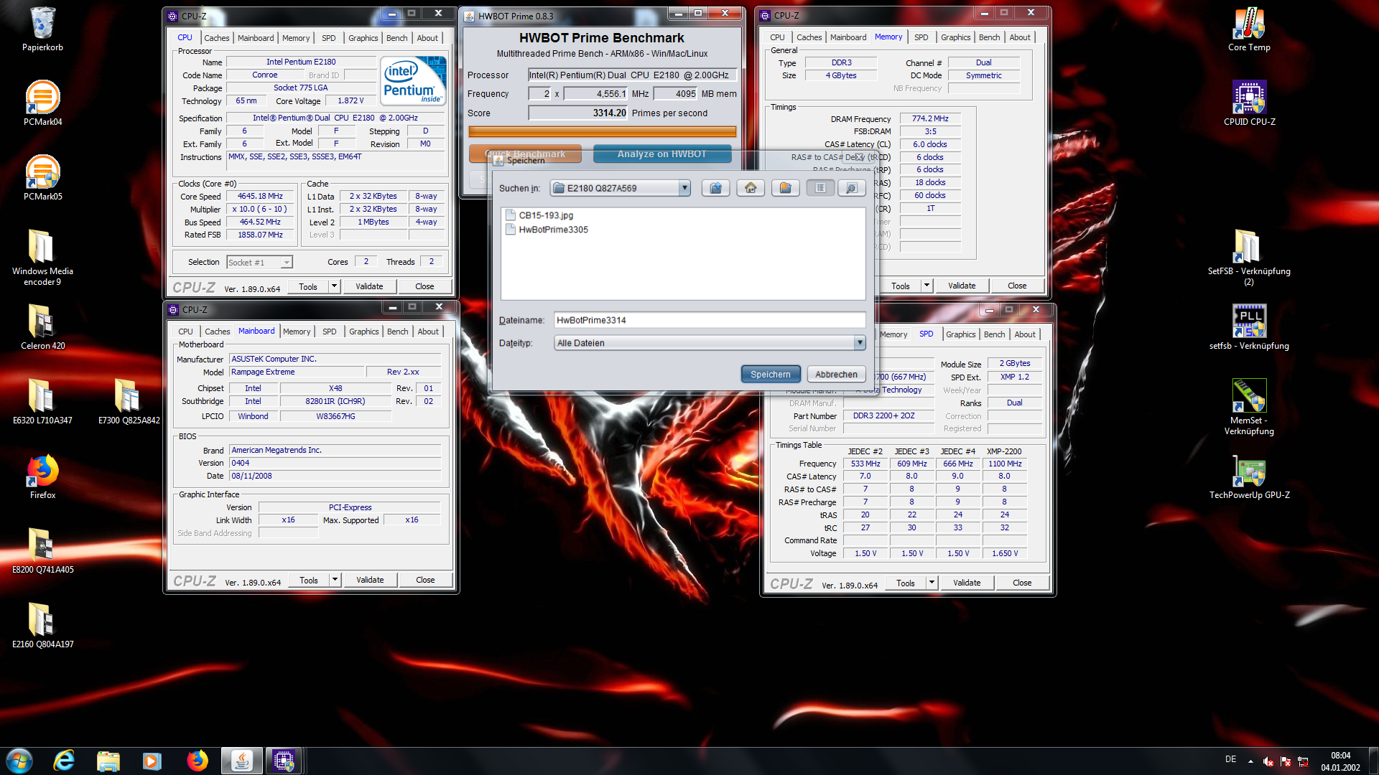Switch to SPD tab in top-right CPU-Z window

click(x=921, y=37)
